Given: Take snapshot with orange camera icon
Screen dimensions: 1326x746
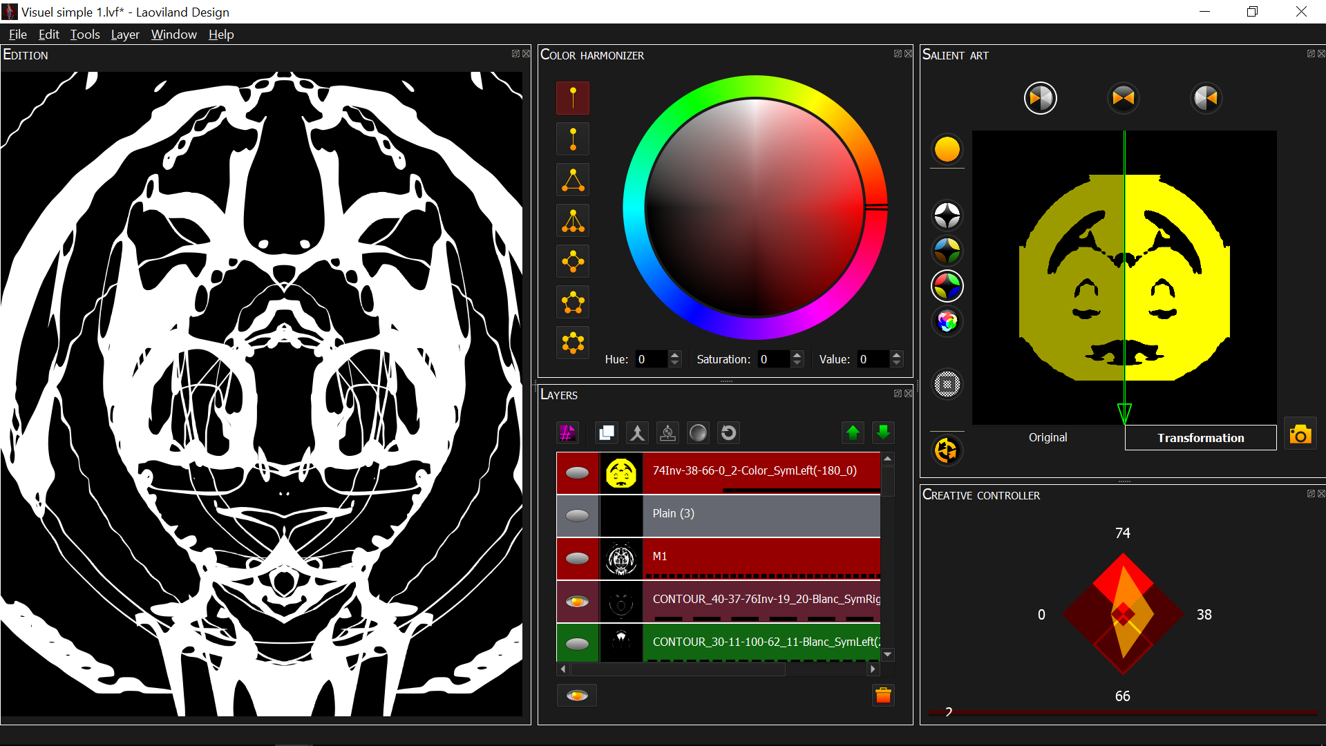Looking at the screenshot, I should 1300,434.
